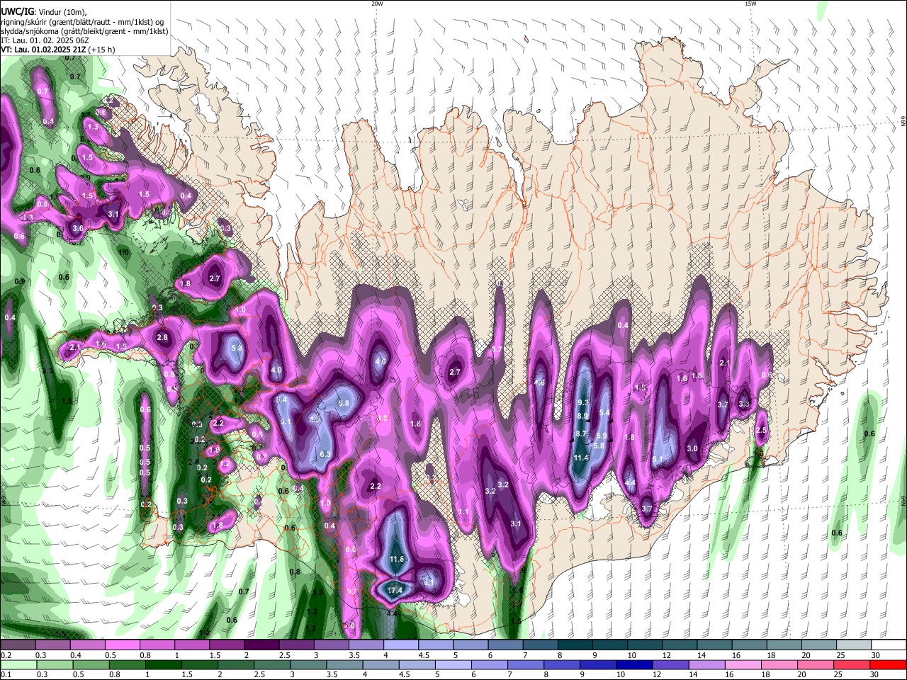Viewport: 907px width, 680px height.
Task: Select purple scale white swatch between 25 and 30
Action: 855,645
